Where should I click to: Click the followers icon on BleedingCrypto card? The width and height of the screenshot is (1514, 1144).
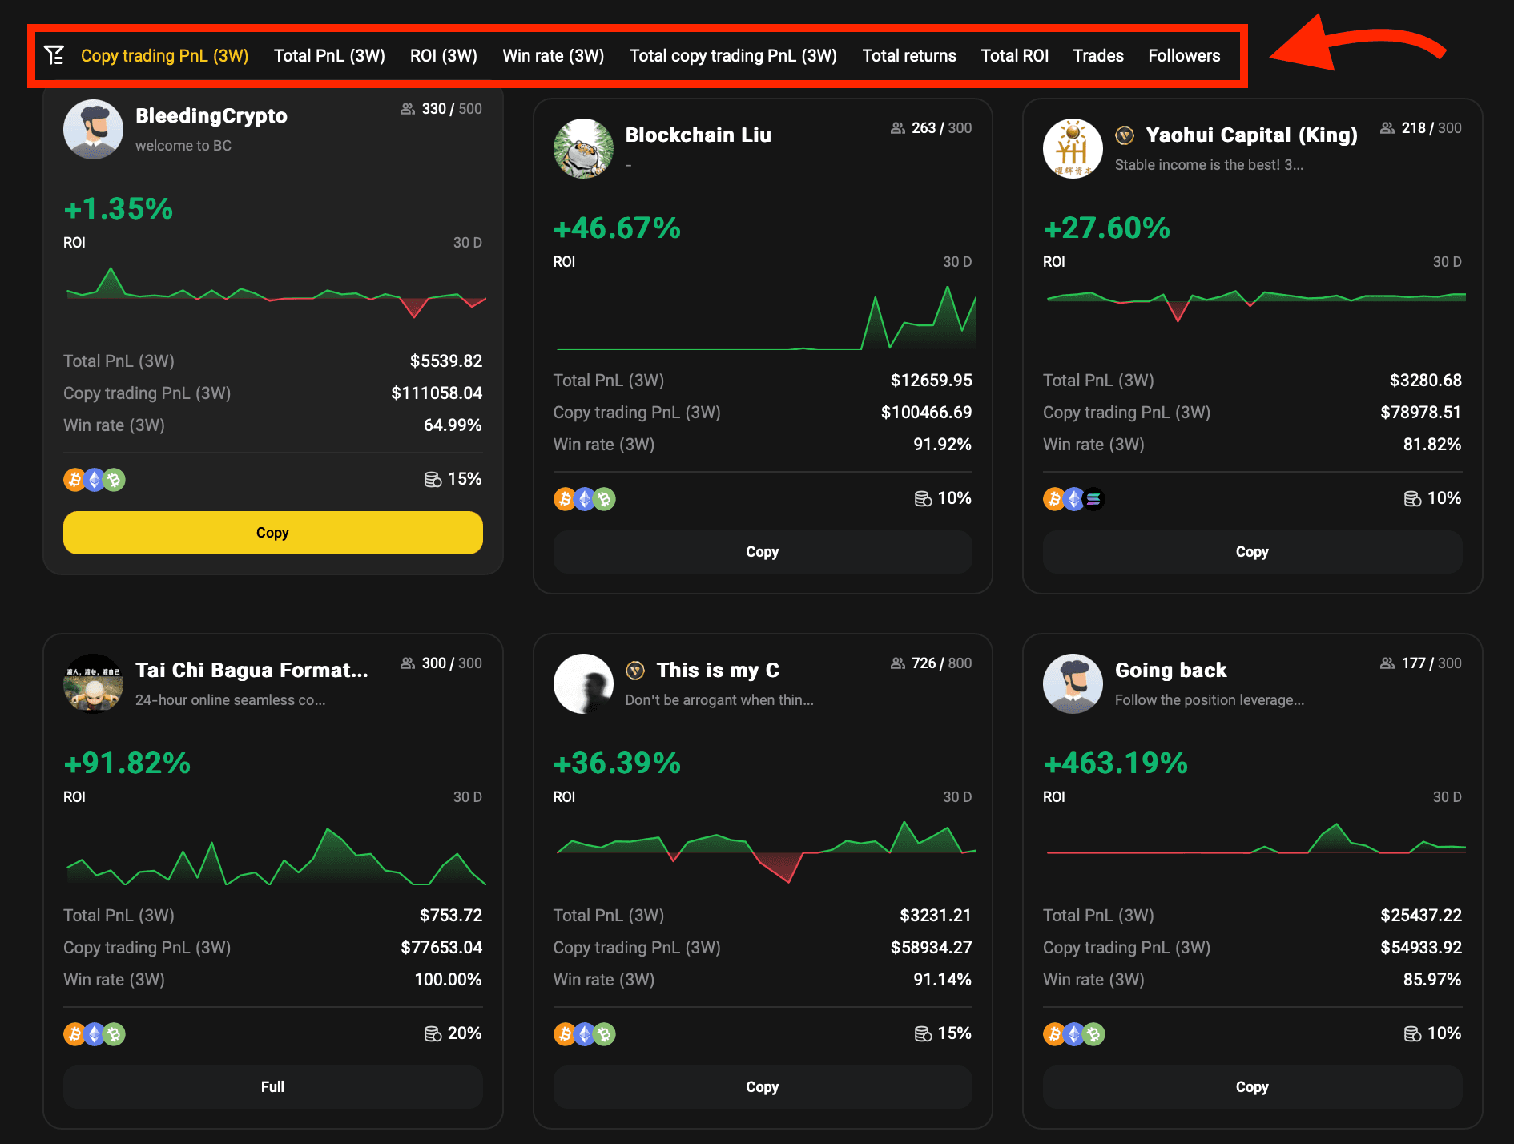(408, 109)
